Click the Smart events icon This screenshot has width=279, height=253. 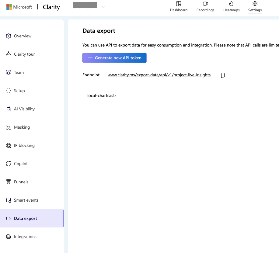coord(9,200)
